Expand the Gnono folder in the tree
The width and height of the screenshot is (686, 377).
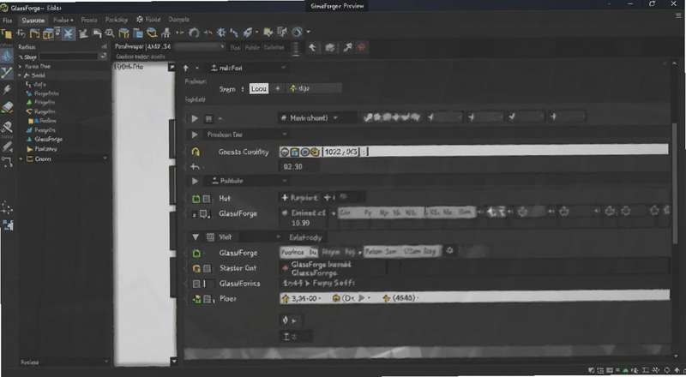pyautogui.click(x=21, y=159)
